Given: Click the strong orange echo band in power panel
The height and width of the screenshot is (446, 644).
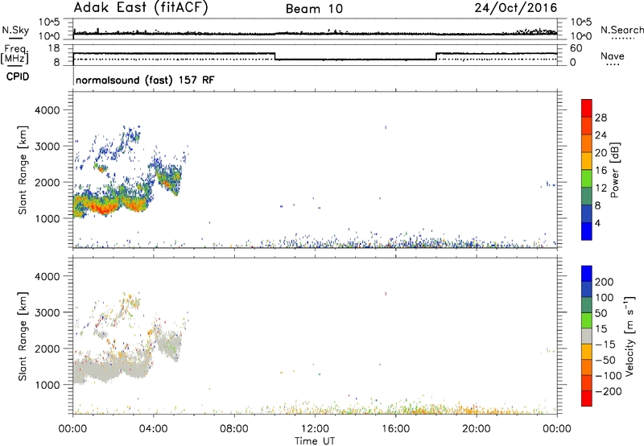Looking at the screenshot, I should tap(108, 204).
